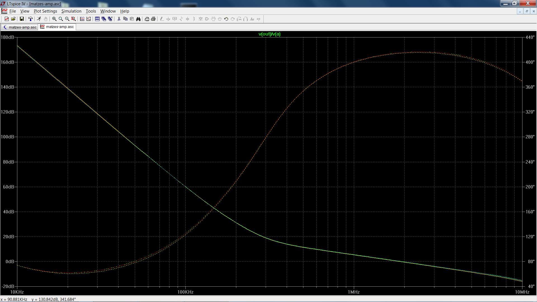The height and width of the screenshot is (302, 537).
Task: Click the Copy icon
Action: [125, 19]
